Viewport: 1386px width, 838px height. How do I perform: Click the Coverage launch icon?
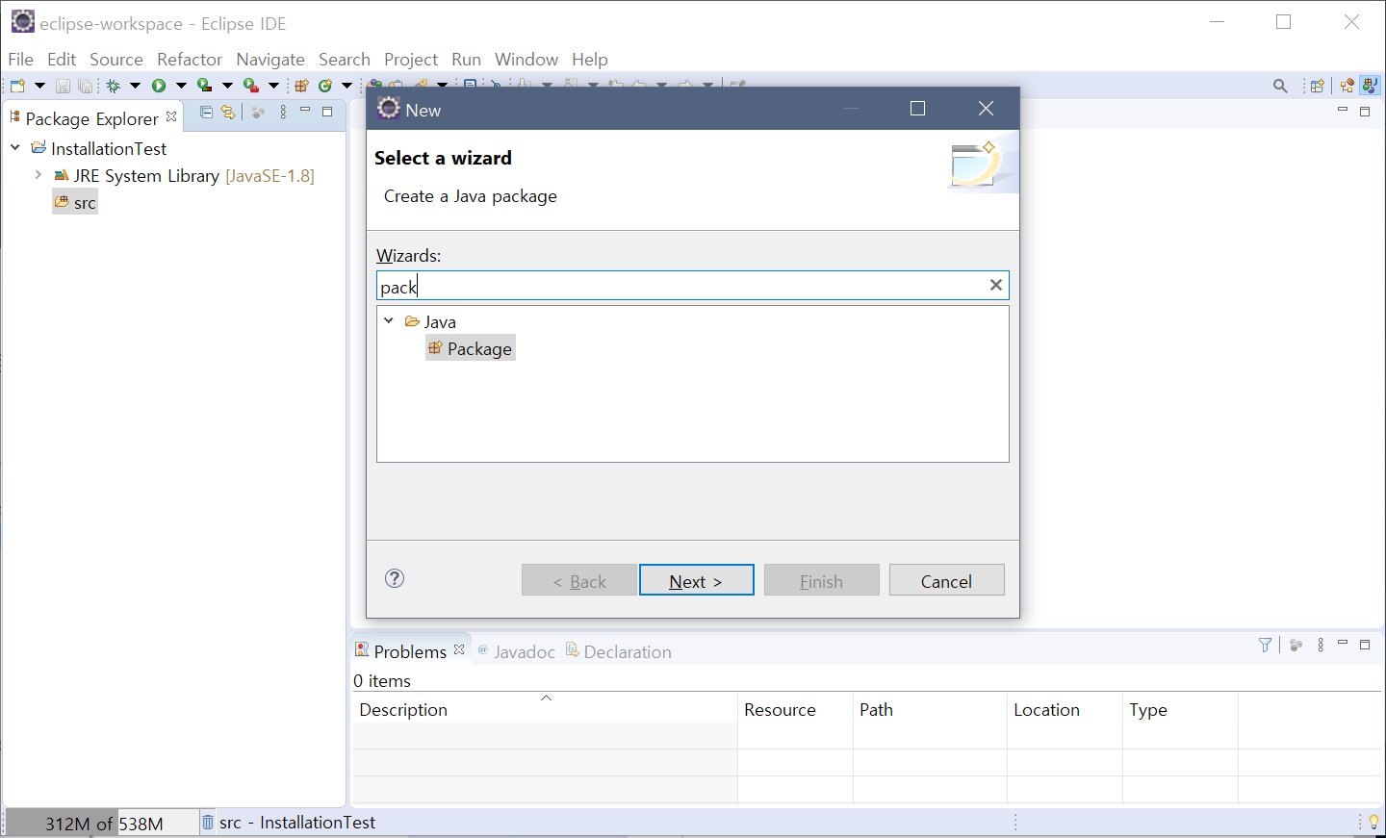click(x=205, y=86)
